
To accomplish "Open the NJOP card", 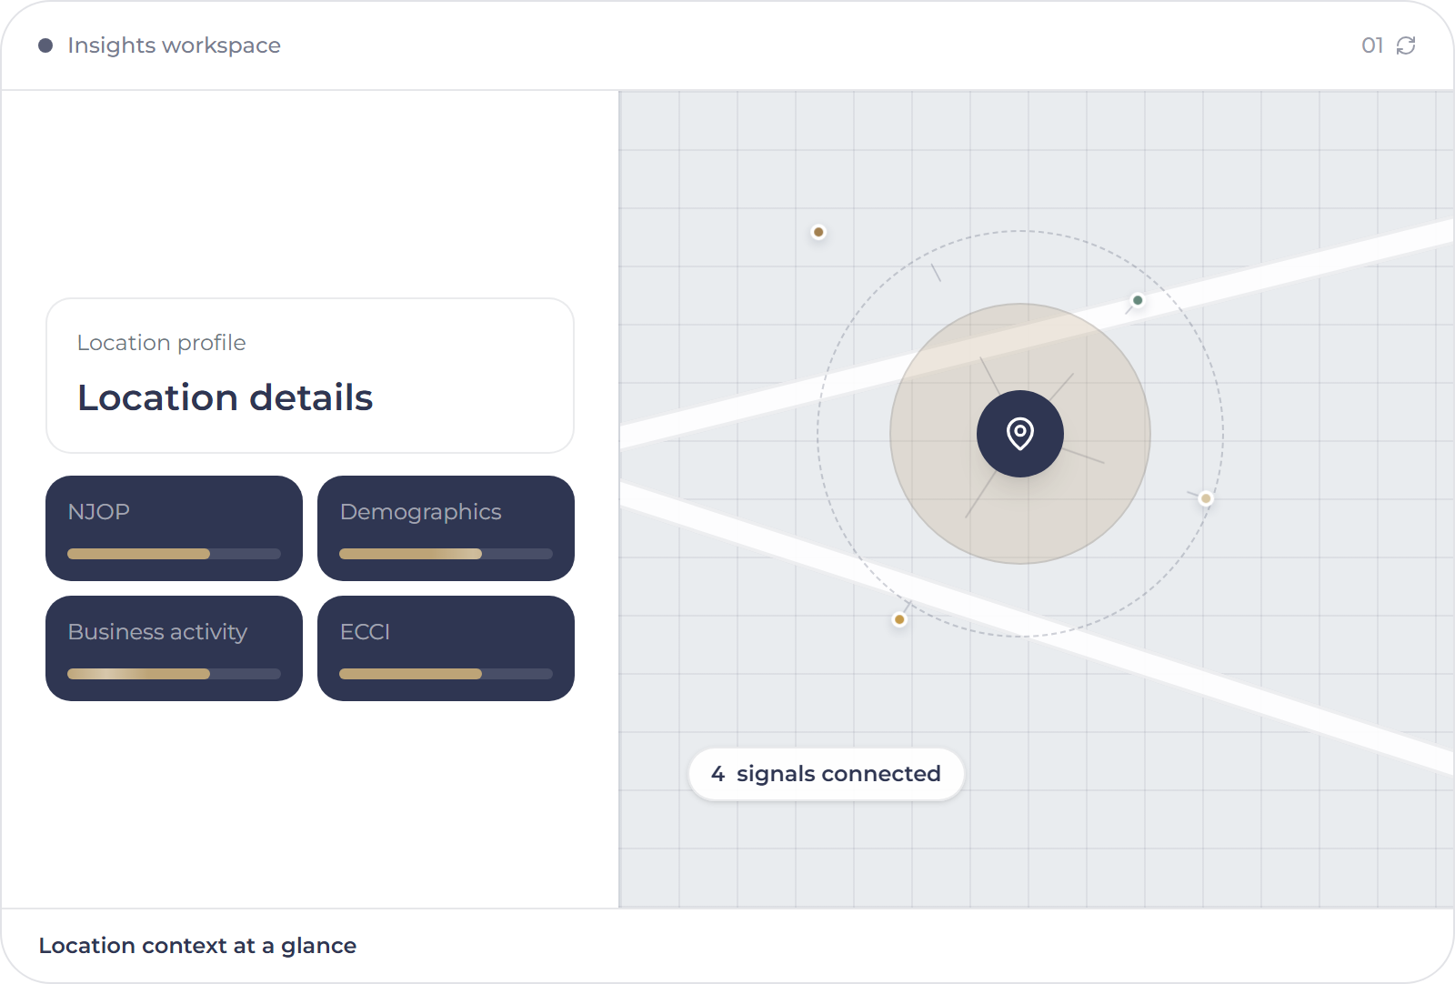I will (x=174, y=528).
